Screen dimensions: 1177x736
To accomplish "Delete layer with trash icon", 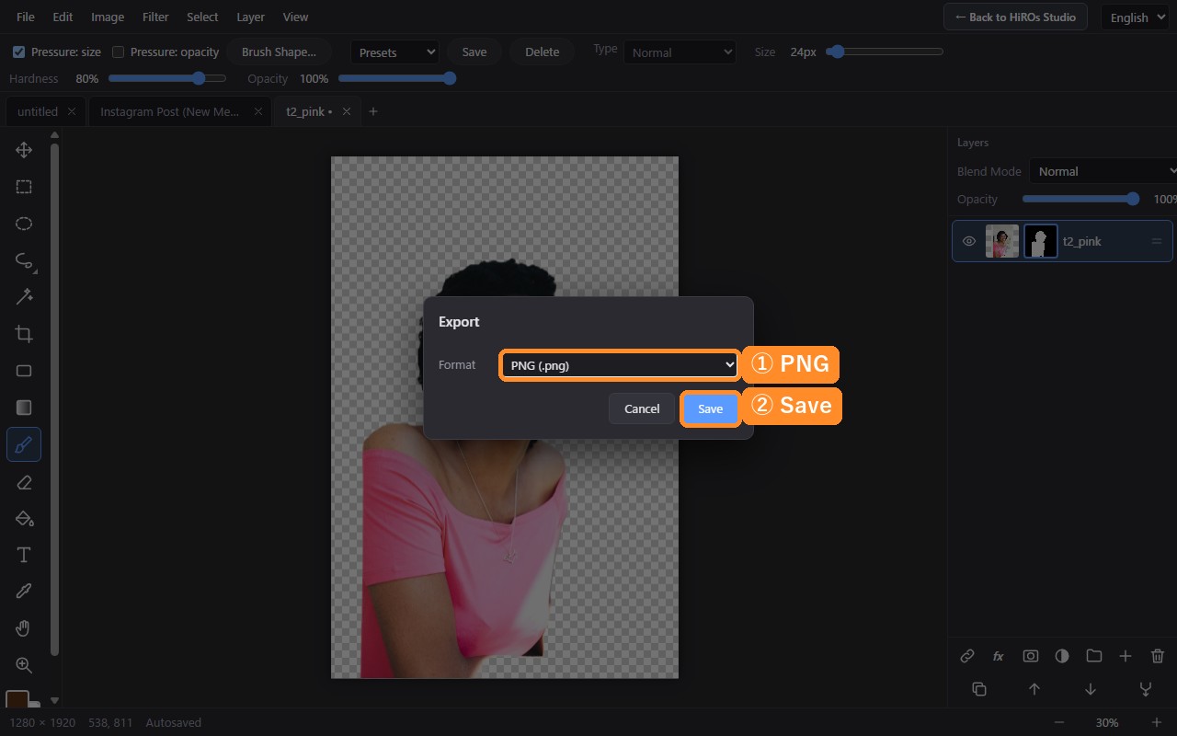I will click(1158, 656).
